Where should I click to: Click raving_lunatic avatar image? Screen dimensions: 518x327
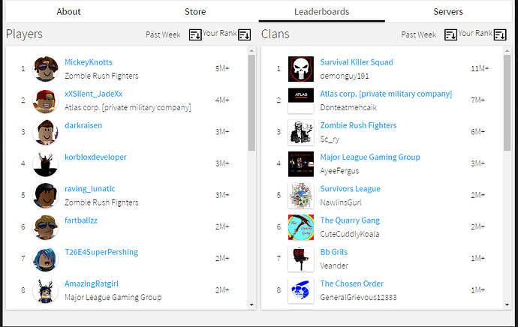point(46,195)
